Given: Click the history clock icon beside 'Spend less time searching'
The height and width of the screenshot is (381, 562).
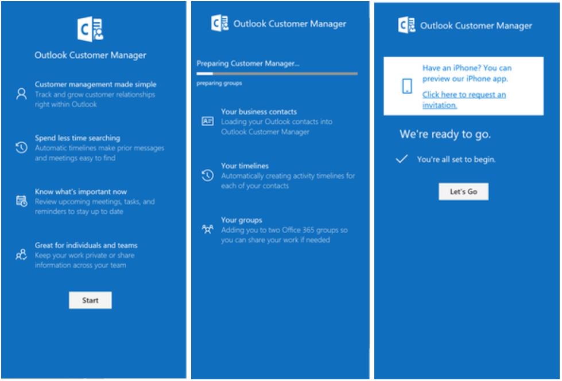Looking at the screenshot, I should coord(21,147).
